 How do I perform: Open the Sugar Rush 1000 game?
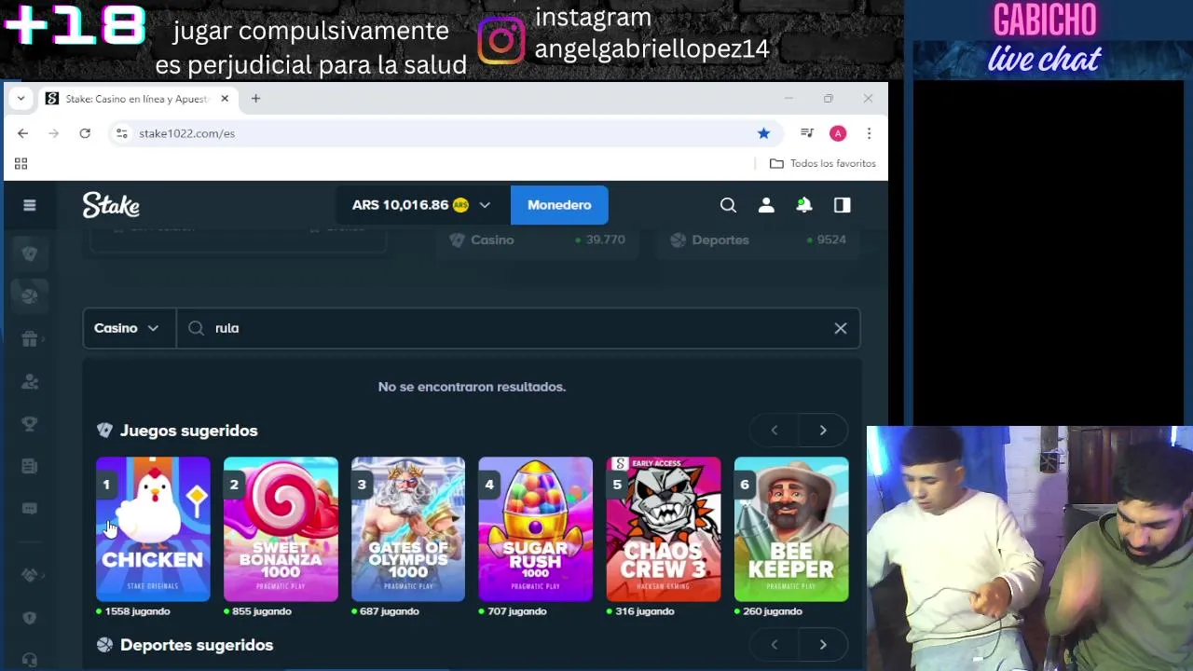(x=536, y=528)
